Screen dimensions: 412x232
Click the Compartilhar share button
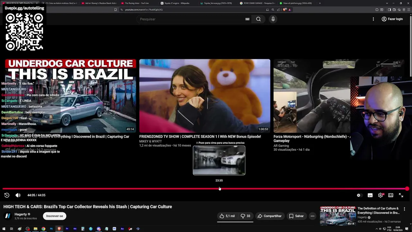pyautogui.click(x=269, y=216)
